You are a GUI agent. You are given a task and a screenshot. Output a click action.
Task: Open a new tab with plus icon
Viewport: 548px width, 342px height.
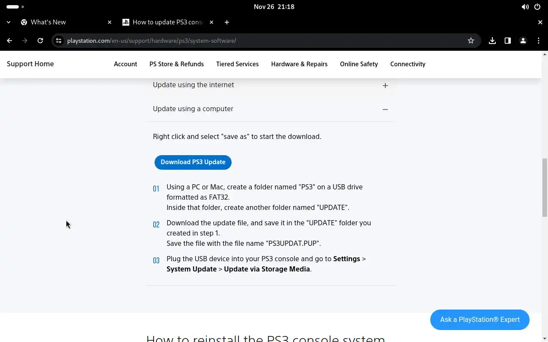(227, 22)
